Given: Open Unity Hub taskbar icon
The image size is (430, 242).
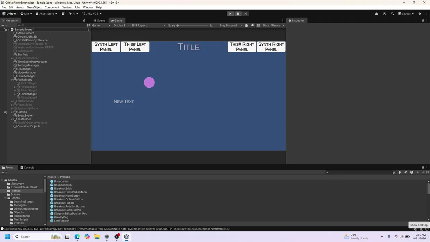Looking at the screenshot, I should 107,237.
